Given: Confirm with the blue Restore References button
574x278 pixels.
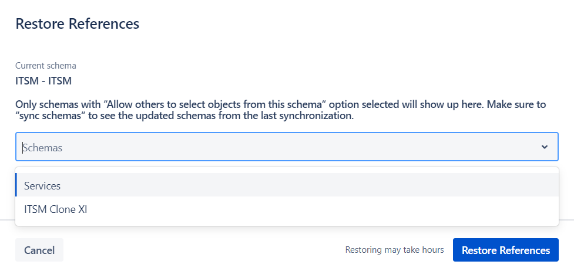Looking at the screenshot, I should (505, 250).
